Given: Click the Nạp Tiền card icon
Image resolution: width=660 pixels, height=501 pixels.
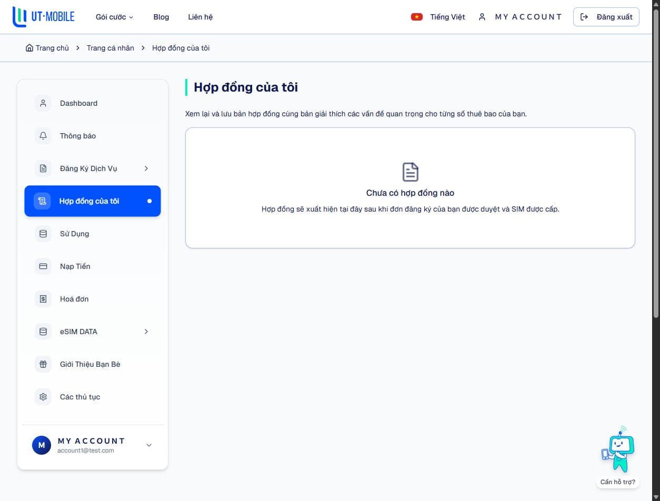Looking at the screenshot, I should (x=43, y=266).
